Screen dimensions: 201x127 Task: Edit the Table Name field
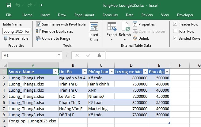pos(17,31)
